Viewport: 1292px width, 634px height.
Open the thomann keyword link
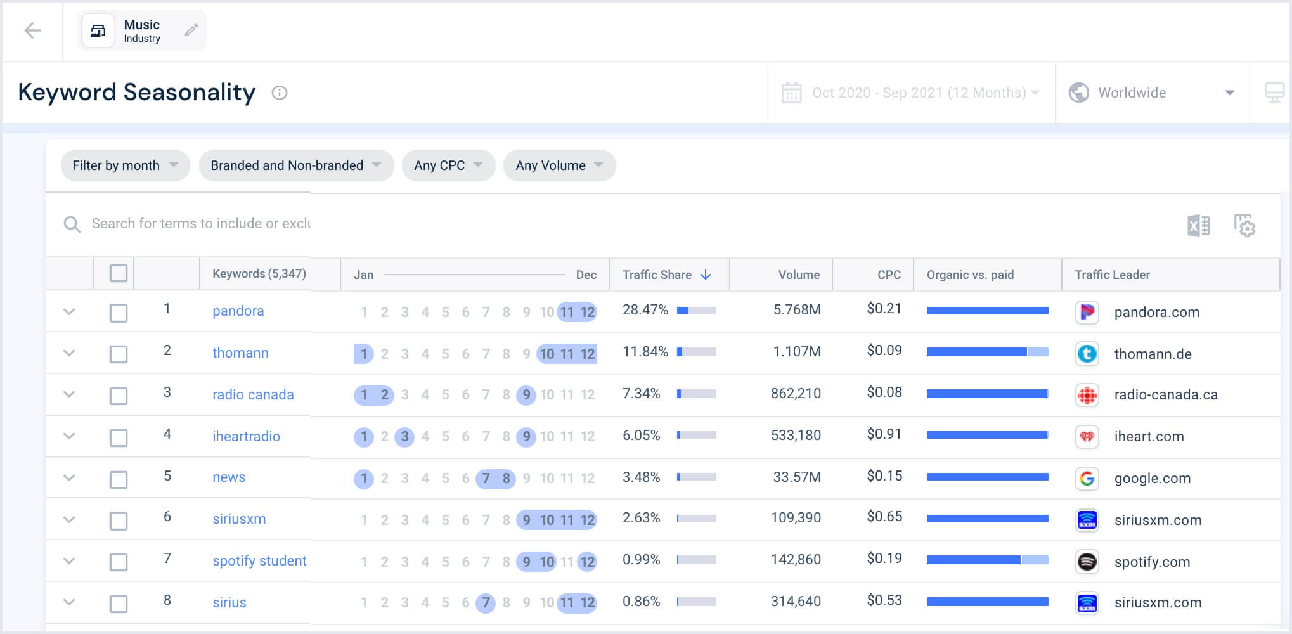240,353
